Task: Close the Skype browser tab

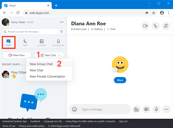Action: [48, 5]
